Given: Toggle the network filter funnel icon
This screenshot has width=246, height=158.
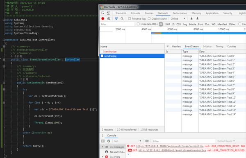Looking at the screenshot, I should pos(116,19).
